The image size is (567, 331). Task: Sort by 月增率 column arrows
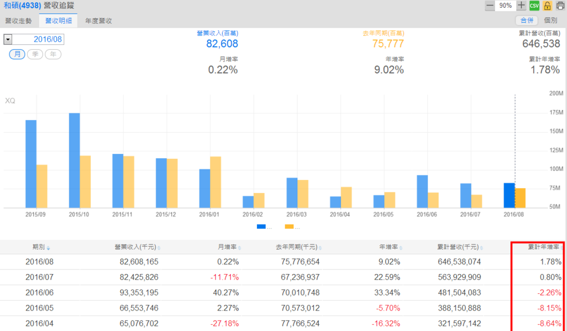coord(240,248)
